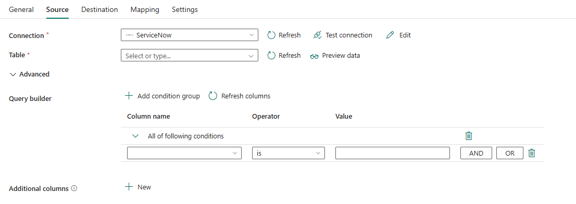This screenshot has width=576, height=204.
Task: Click the Refresh columns circular arrow icon
Action: click(x=213, y=96)
